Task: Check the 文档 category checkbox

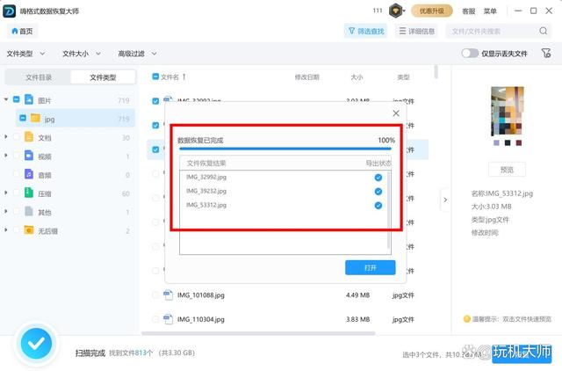Action: click(x=17, y=136)
